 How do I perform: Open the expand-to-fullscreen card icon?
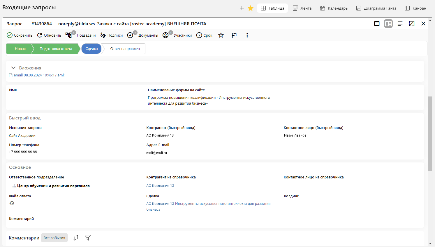[412, 24]
